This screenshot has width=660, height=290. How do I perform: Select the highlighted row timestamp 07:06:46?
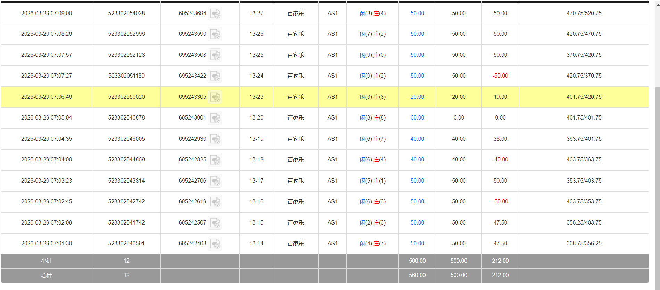pyautogui.click(x=47, y=97)
